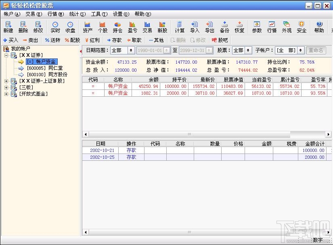
Task: Open the 安全 security shield icon
Action: point(302,27)
